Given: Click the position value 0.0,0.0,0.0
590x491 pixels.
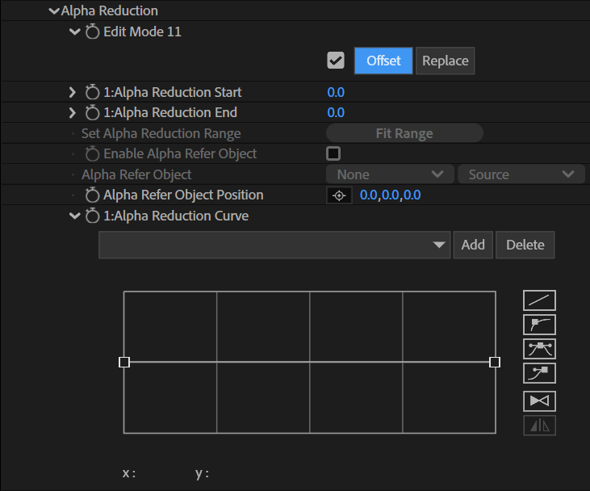Looking at the screenshot, I should (390, 195).
